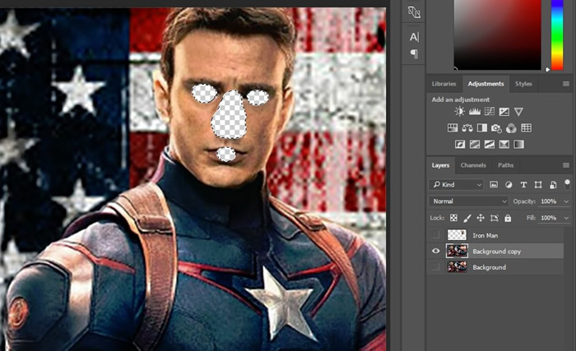This screenshot has height=351, width=576.
Task: Open the top icon in the collapsed panel dock
Action: (414, 12)
